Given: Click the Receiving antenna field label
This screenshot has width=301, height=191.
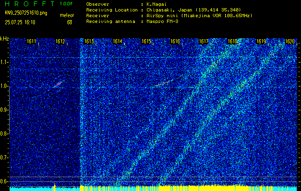Looking at the screenshot, I should pyautogui.click(x=111, y=21).
